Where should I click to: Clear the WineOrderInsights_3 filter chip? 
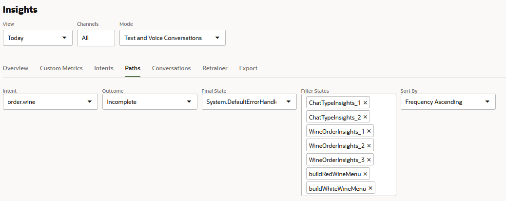[369, 160]
